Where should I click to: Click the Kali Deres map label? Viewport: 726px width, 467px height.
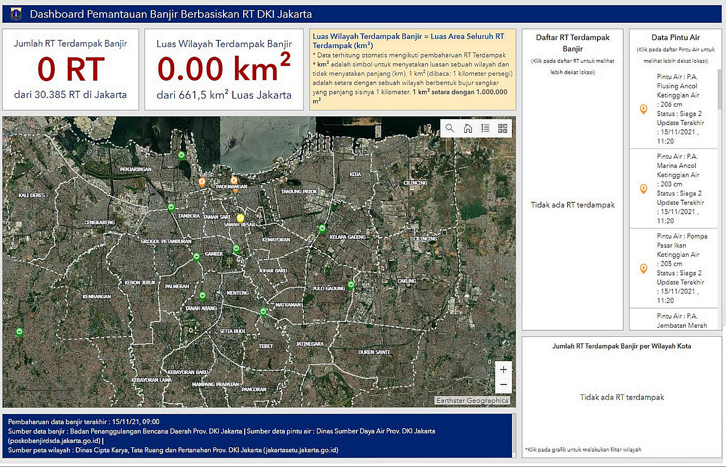32,195
